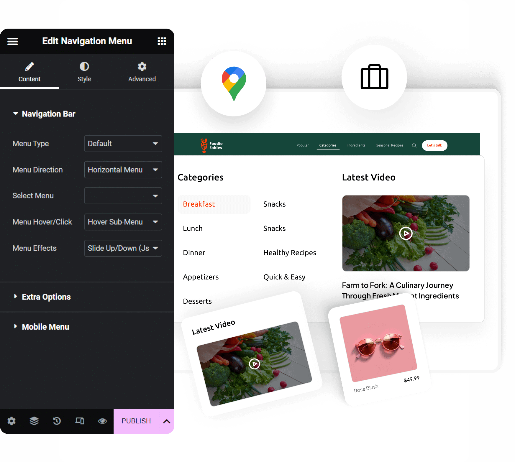
Task: Click the suitcase icon circle
Action: (374, 77)
